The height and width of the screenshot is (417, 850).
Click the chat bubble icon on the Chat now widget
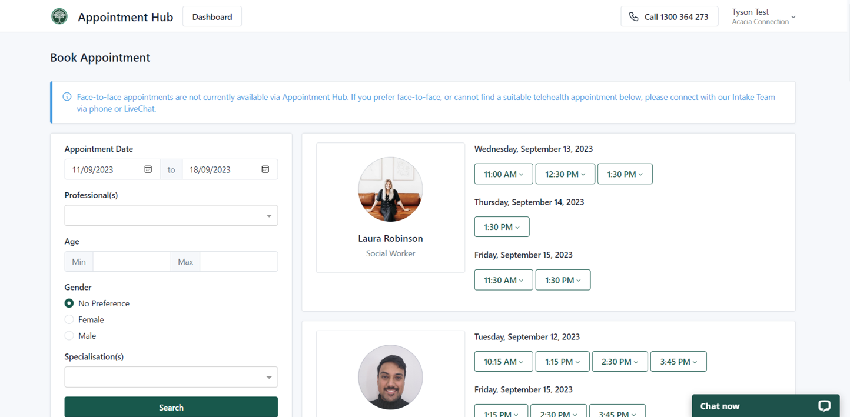(x=824, y=406)
